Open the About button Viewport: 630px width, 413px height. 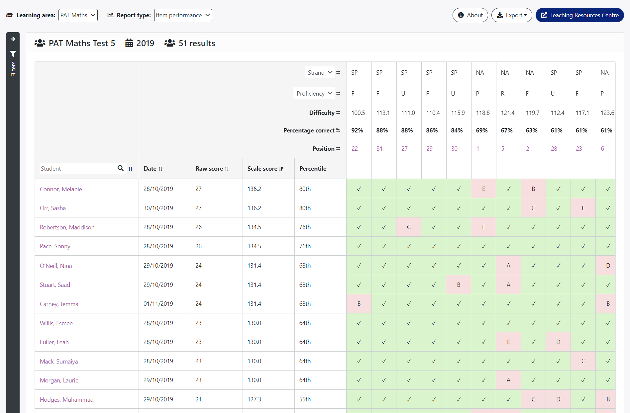(x=470, y=15)
